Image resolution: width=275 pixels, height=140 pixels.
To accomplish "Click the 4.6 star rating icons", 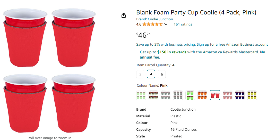I will (152, 24).
